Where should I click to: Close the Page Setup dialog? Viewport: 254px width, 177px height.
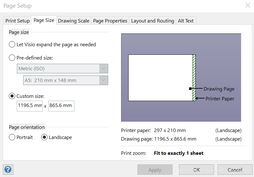pyautogui.click(x=248, y=5)
